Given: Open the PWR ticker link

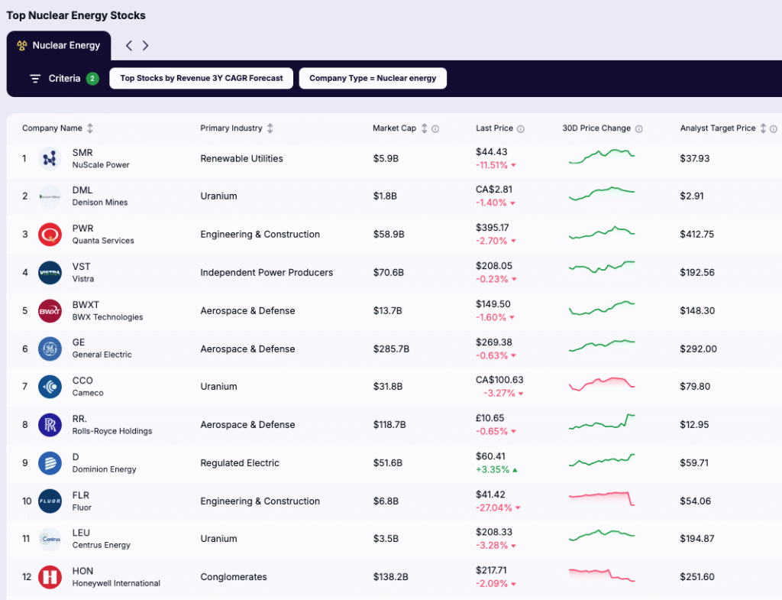Looking at the screenshot, I should click(x=82, y=228).
